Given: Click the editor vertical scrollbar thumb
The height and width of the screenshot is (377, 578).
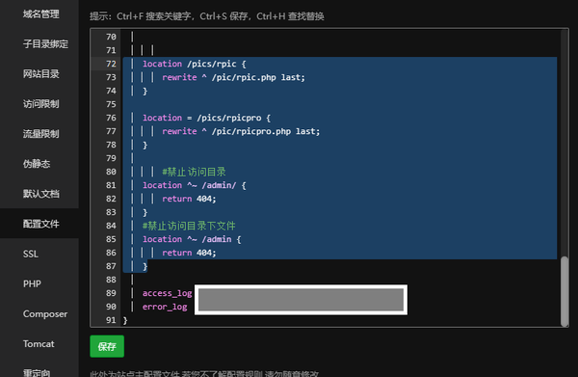Looking at the screenshot, I should [565, 291].
